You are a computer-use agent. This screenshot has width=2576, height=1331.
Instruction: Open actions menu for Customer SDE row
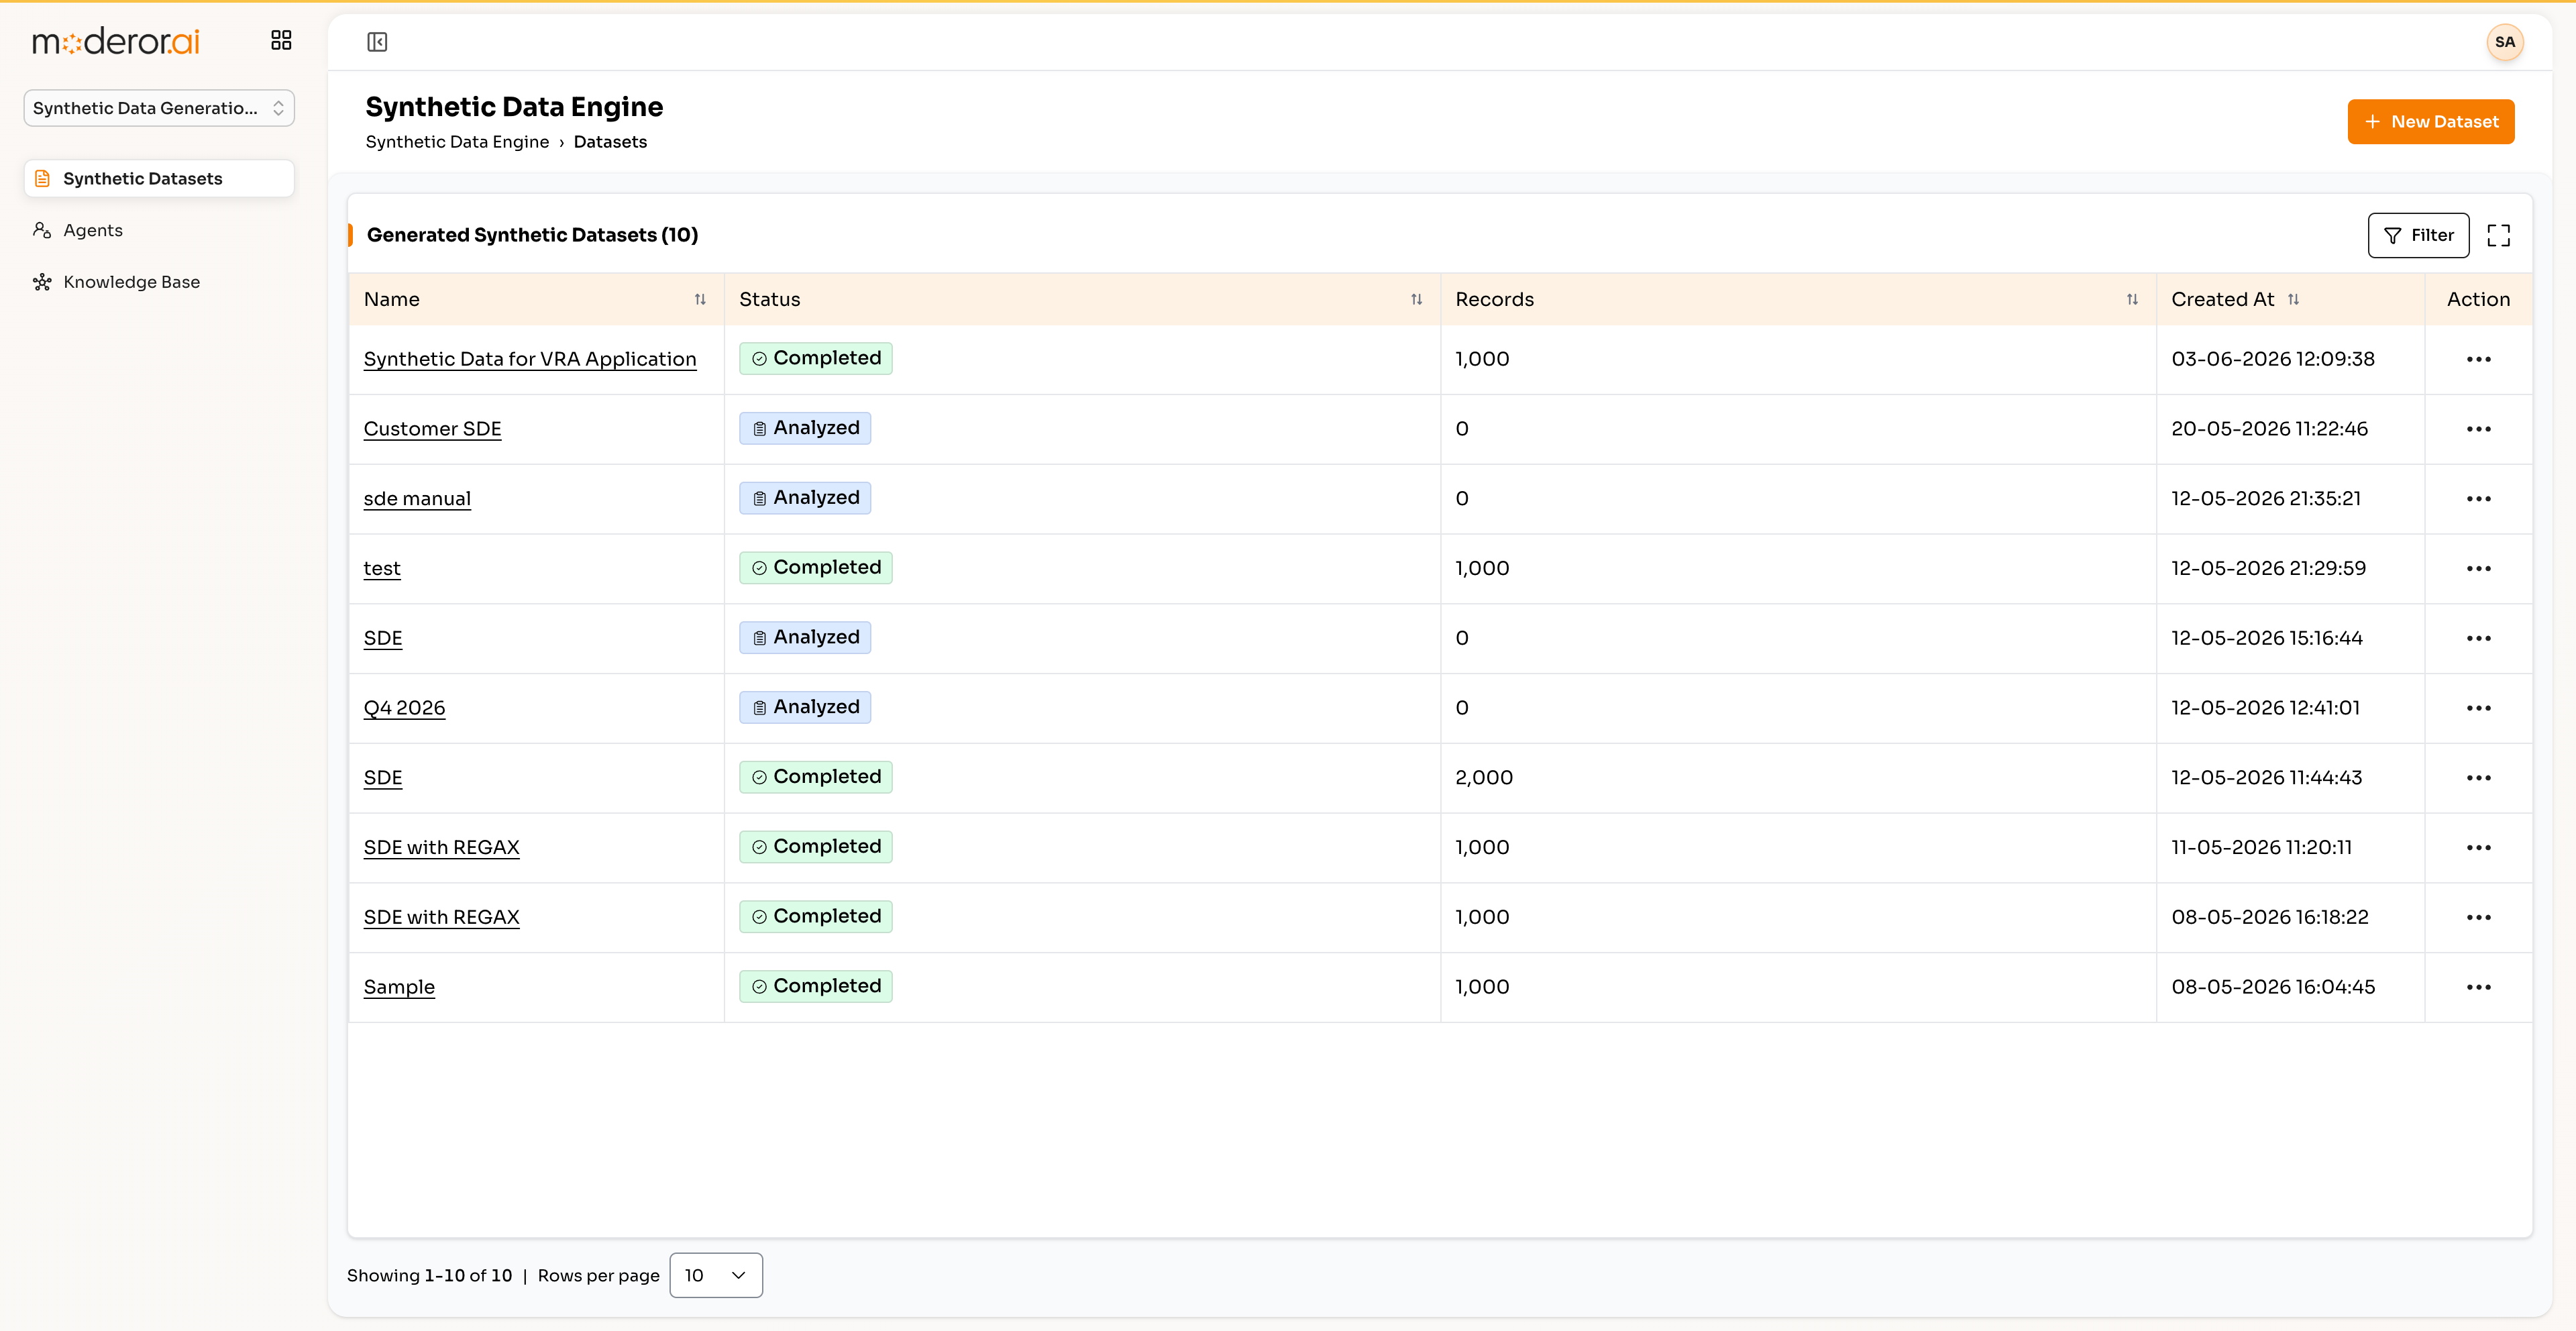2478,429
